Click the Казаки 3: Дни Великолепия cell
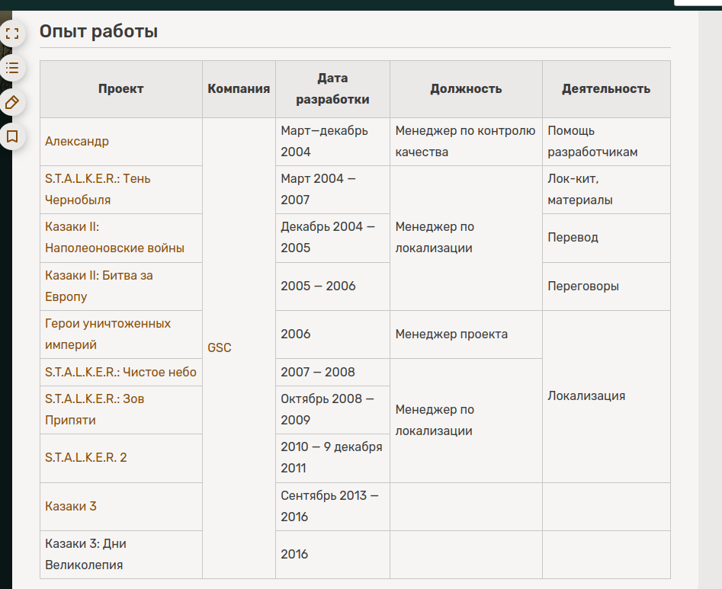The width and height of the screenshot is (722, 589). click(x=121, y=555)
